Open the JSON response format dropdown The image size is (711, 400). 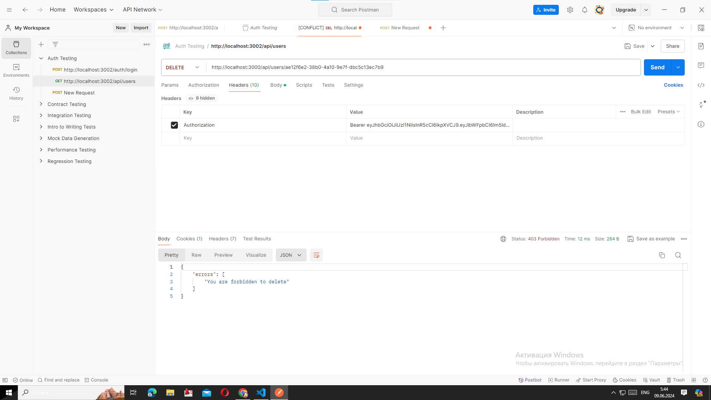point(291,255)
